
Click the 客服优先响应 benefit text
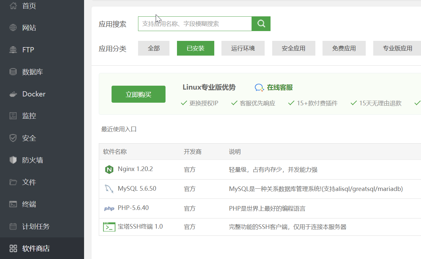[x=257, y=103]
